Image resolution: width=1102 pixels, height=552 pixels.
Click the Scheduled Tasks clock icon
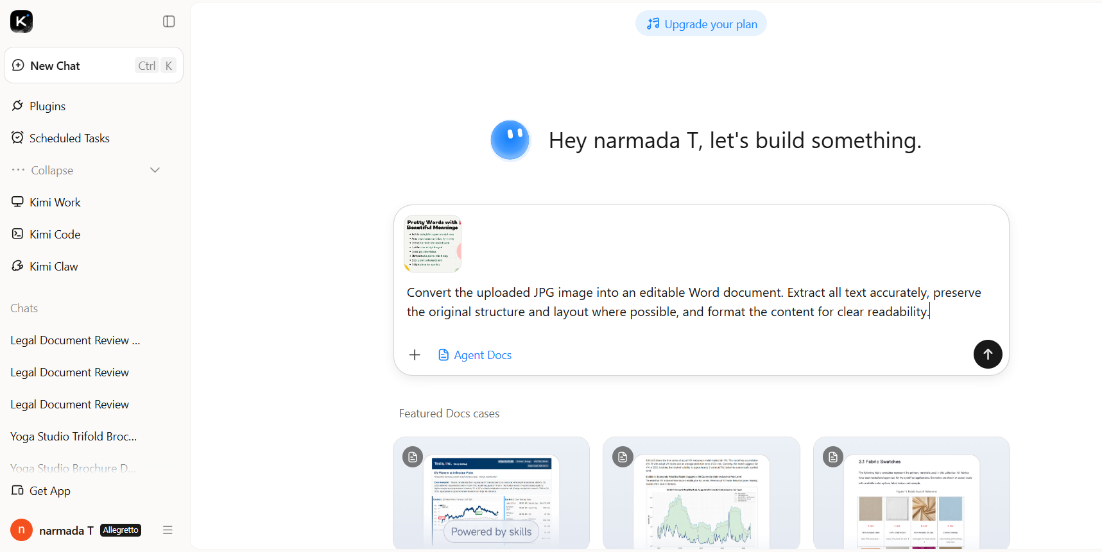click(x=17, y=137)
